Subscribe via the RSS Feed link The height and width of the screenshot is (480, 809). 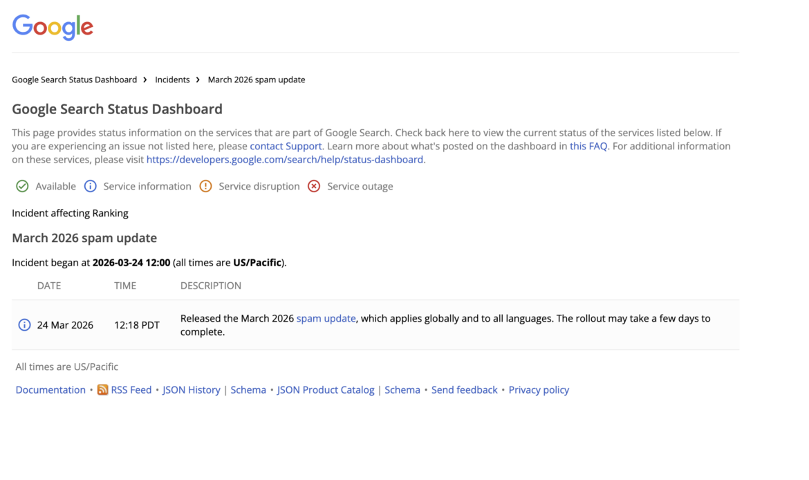131,390
